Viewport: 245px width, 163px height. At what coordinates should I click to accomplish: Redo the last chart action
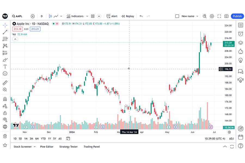pos(148,16)
